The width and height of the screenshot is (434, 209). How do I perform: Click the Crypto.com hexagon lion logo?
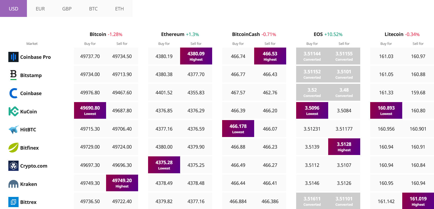[13, 166]
